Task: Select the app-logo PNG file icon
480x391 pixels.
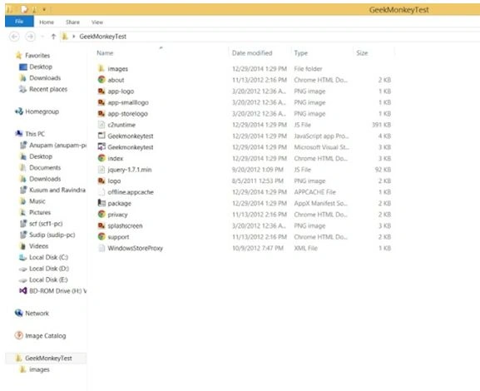Action: click(101, 91)
